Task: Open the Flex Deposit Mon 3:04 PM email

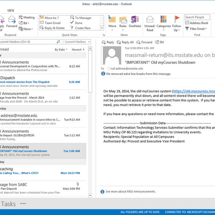Action: tap(43, 189)
